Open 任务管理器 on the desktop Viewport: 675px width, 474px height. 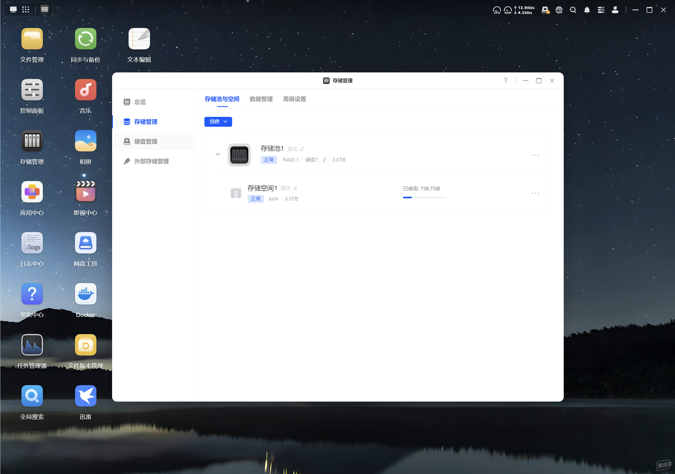32,345
